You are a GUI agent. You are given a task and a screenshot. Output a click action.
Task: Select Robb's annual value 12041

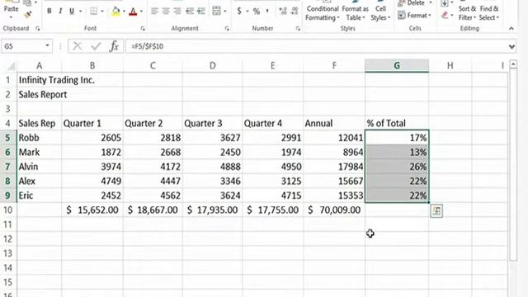point(334,138)
